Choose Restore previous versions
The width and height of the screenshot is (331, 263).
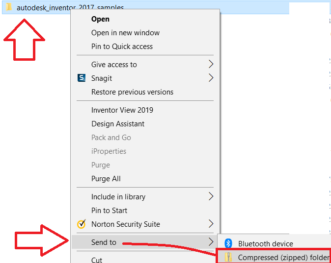132,92
